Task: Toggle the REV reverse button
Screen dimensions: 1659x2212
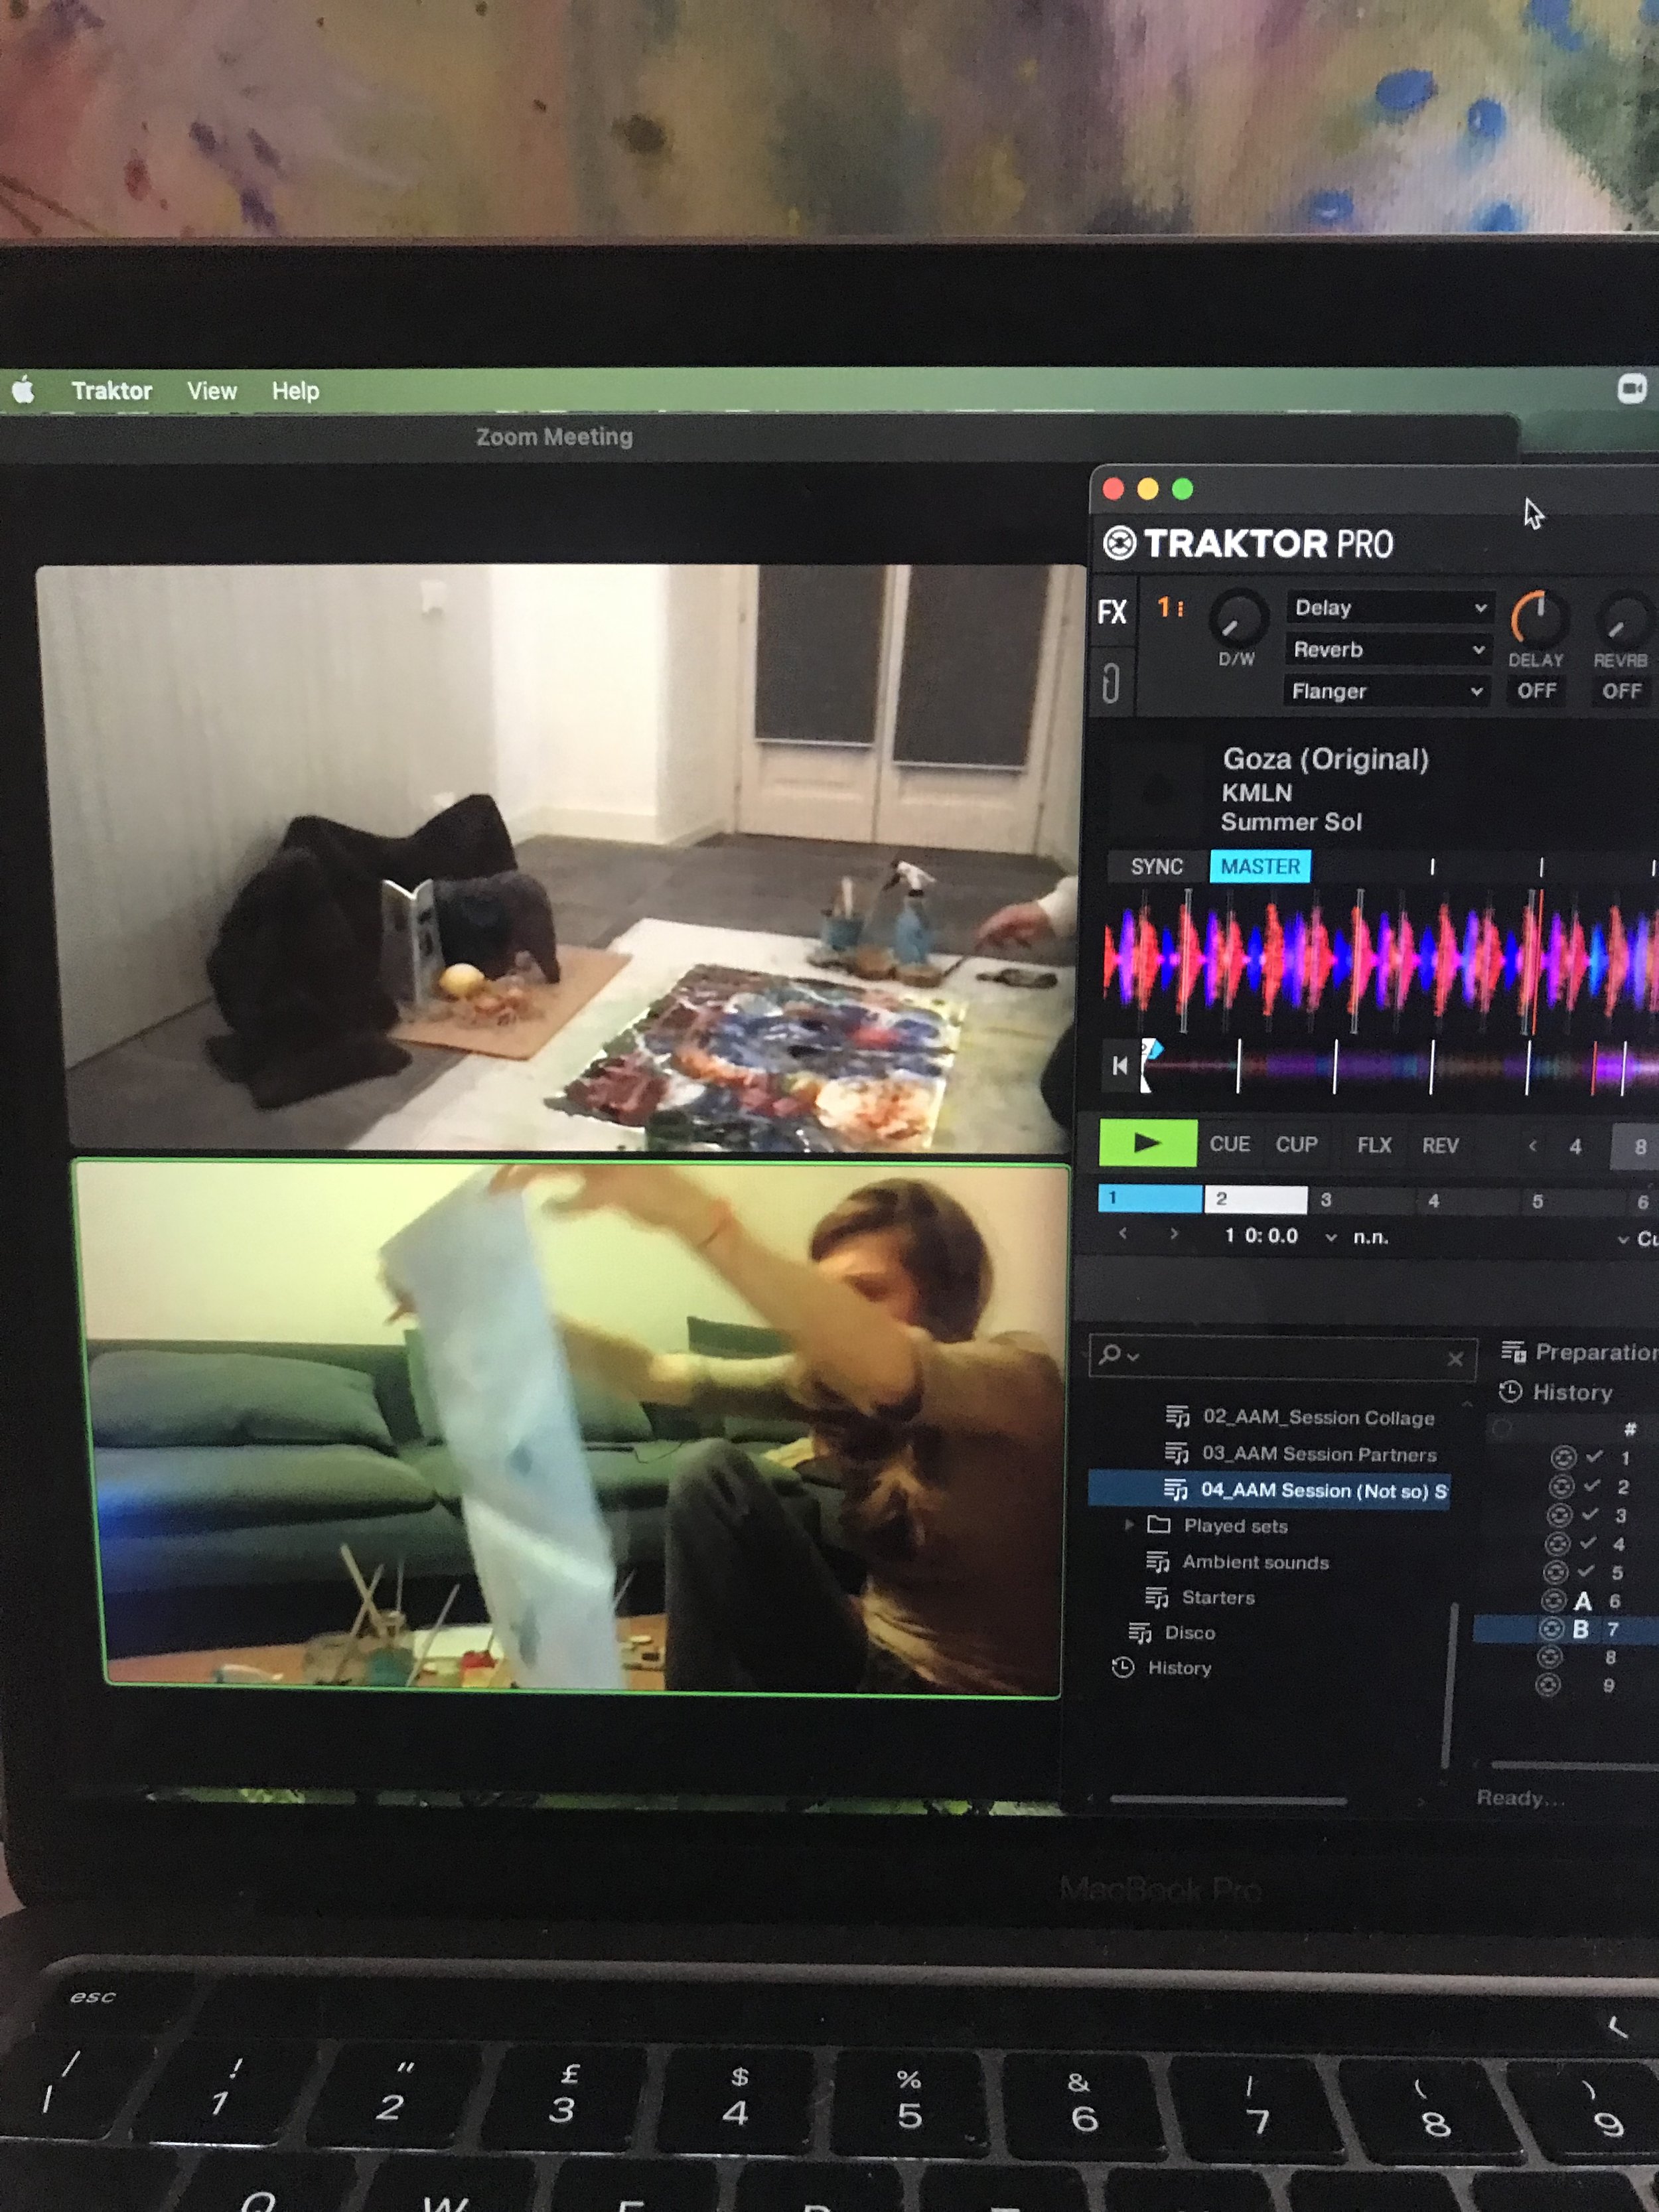Action: (x=1441, y=1146)
